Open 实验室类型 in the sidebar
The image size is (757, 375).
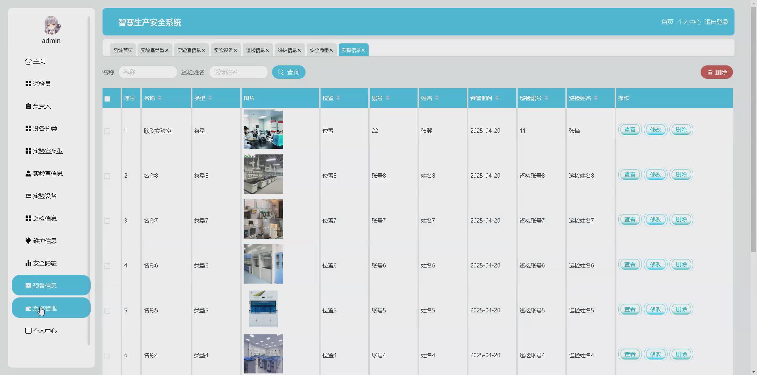(51, 151)
